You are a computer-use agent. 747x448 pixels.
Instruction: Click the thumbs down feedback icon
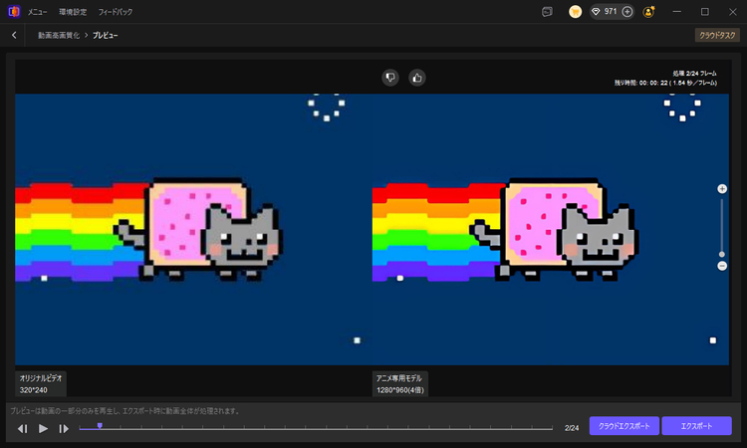click(390, 77)
